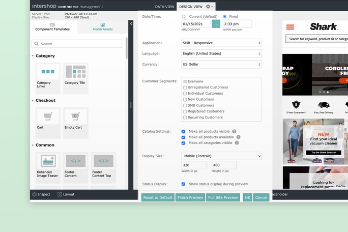The image size is (348, 232).
Task: Click the Cancel button
Action: [261, 197]
